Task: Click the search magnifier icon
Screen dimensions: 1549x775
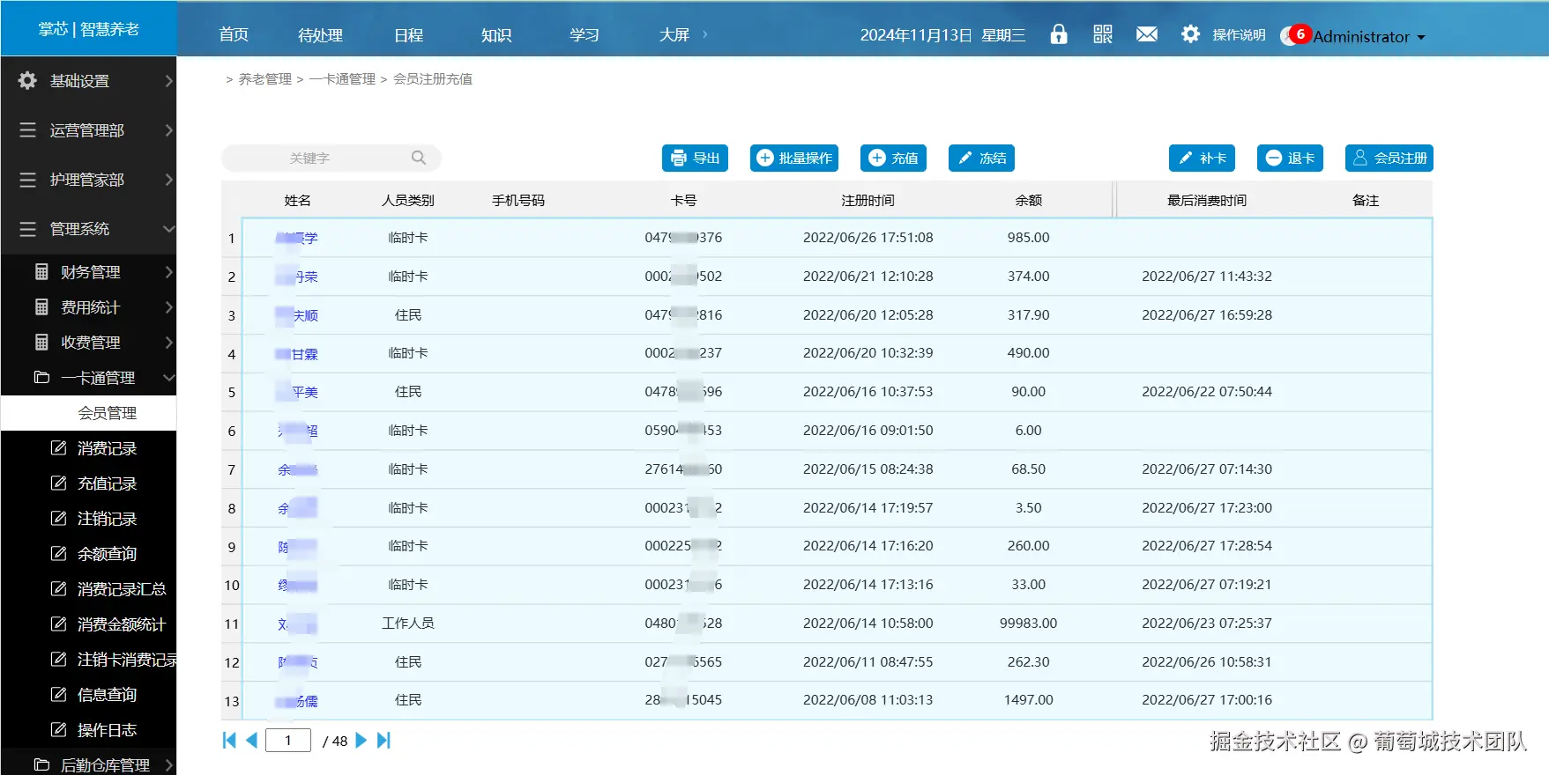Action: tap(419, 158)
